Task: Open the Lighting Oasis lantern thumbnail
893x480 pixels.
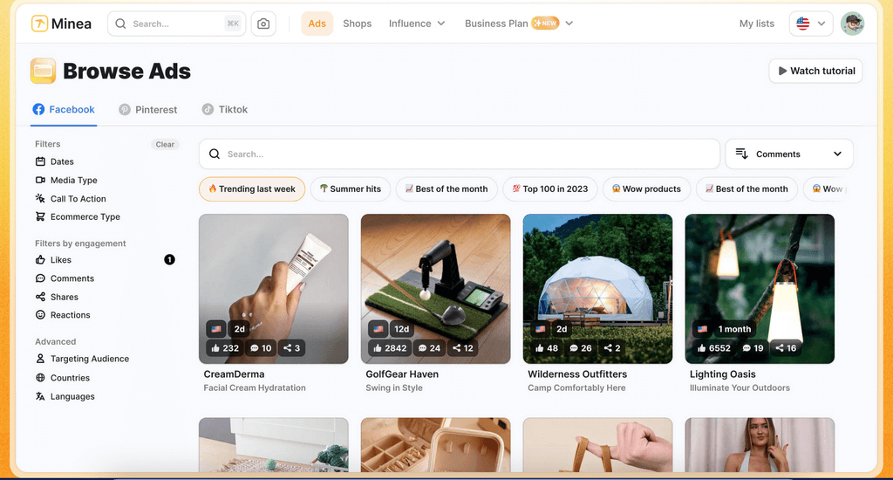Action: tap(760, 289)
